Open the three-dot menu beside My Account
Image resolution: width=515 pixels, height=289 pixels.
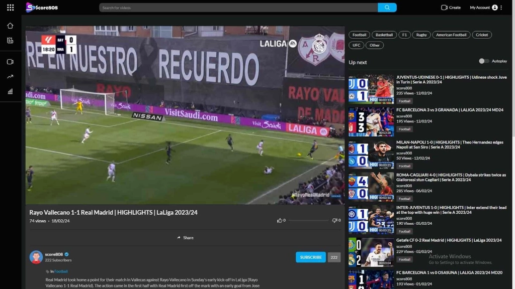(x=501, y=8)
